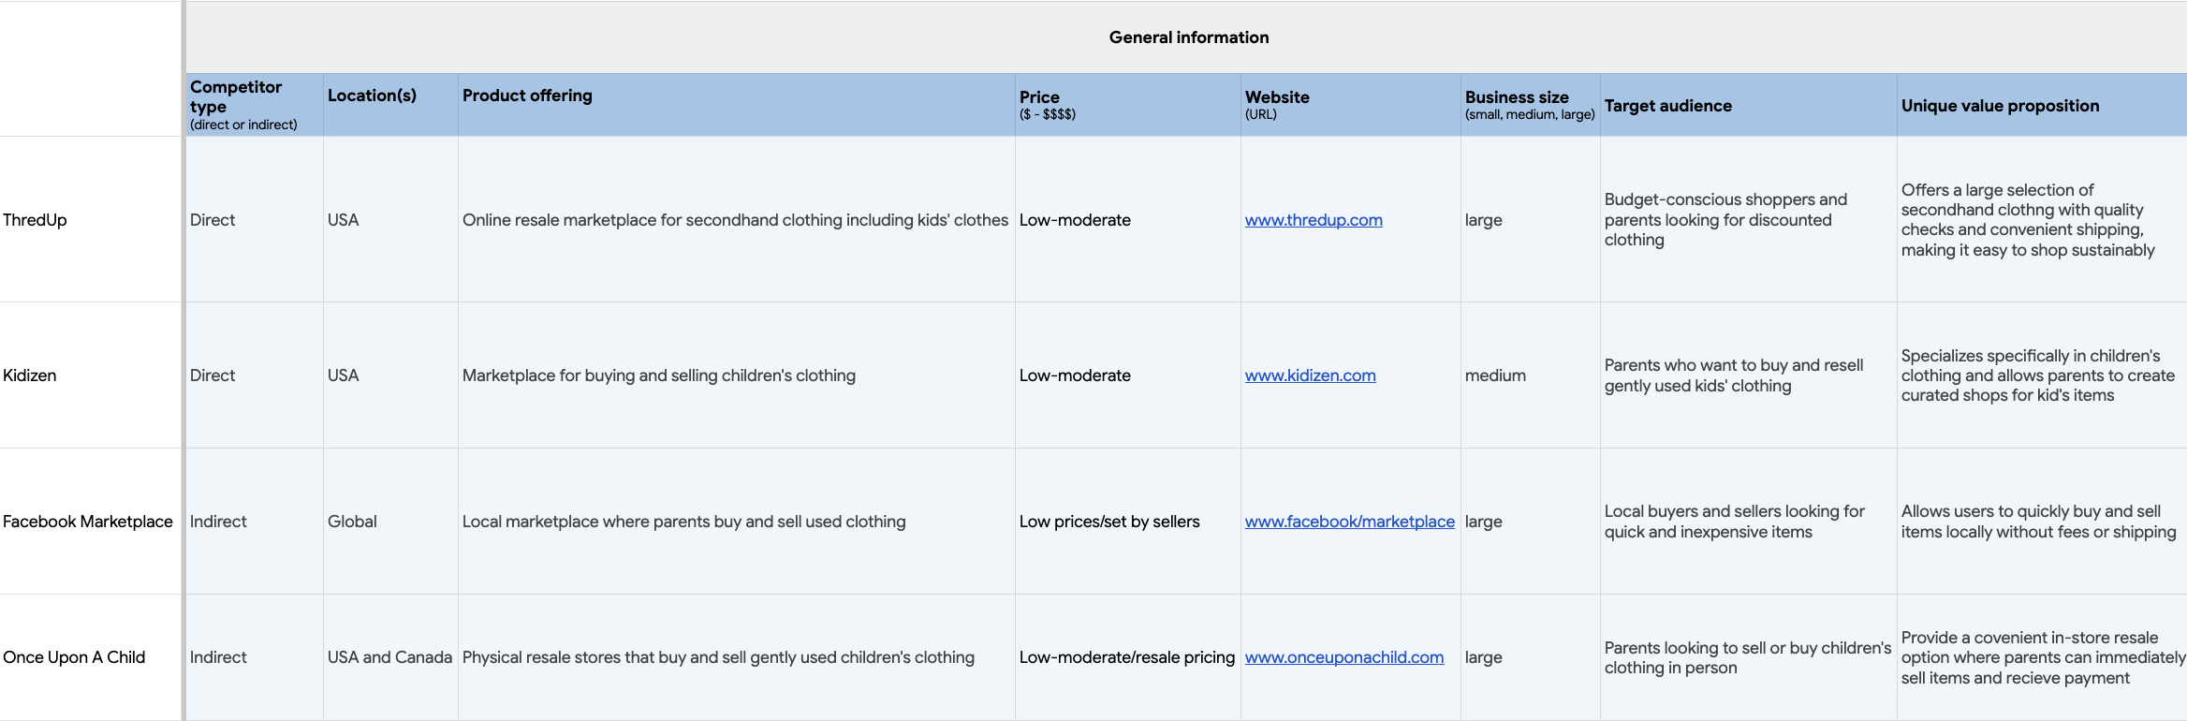
Task: Select the Global location cell
Action: (390, 522)
